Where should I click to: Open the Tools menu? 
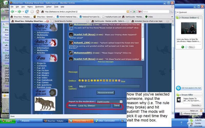(56, 7)
